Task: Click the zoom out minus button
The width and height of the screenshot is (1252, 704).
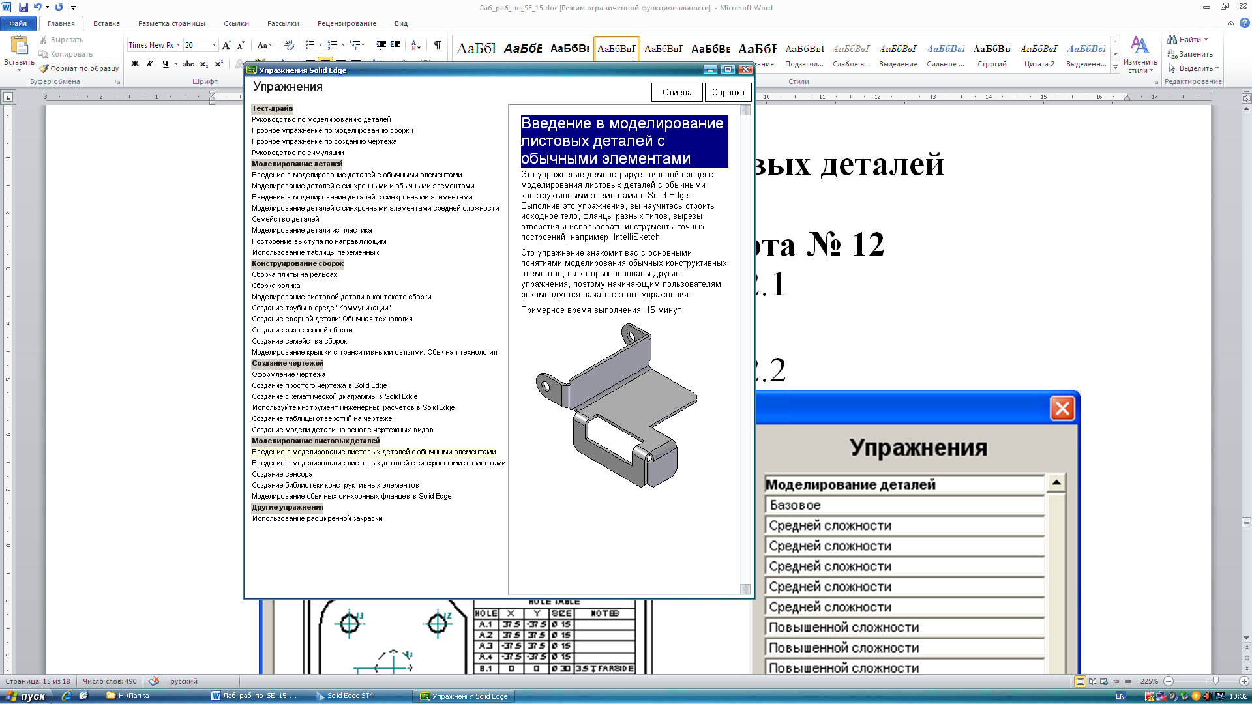Action: [x=1169, y=681]
